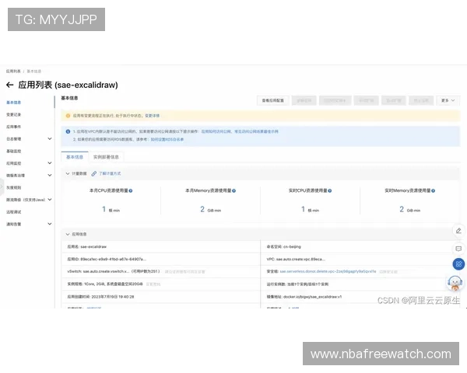Expand 微服务治理 sidebar menu

(50, 176)
